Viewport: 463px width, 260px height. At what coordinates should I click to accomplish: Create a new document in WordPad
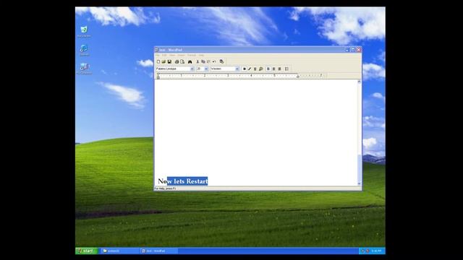coord(158,61)
